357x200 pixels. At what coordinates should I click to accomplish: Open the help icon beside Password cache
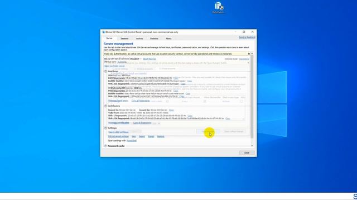(x=105, y=146)
